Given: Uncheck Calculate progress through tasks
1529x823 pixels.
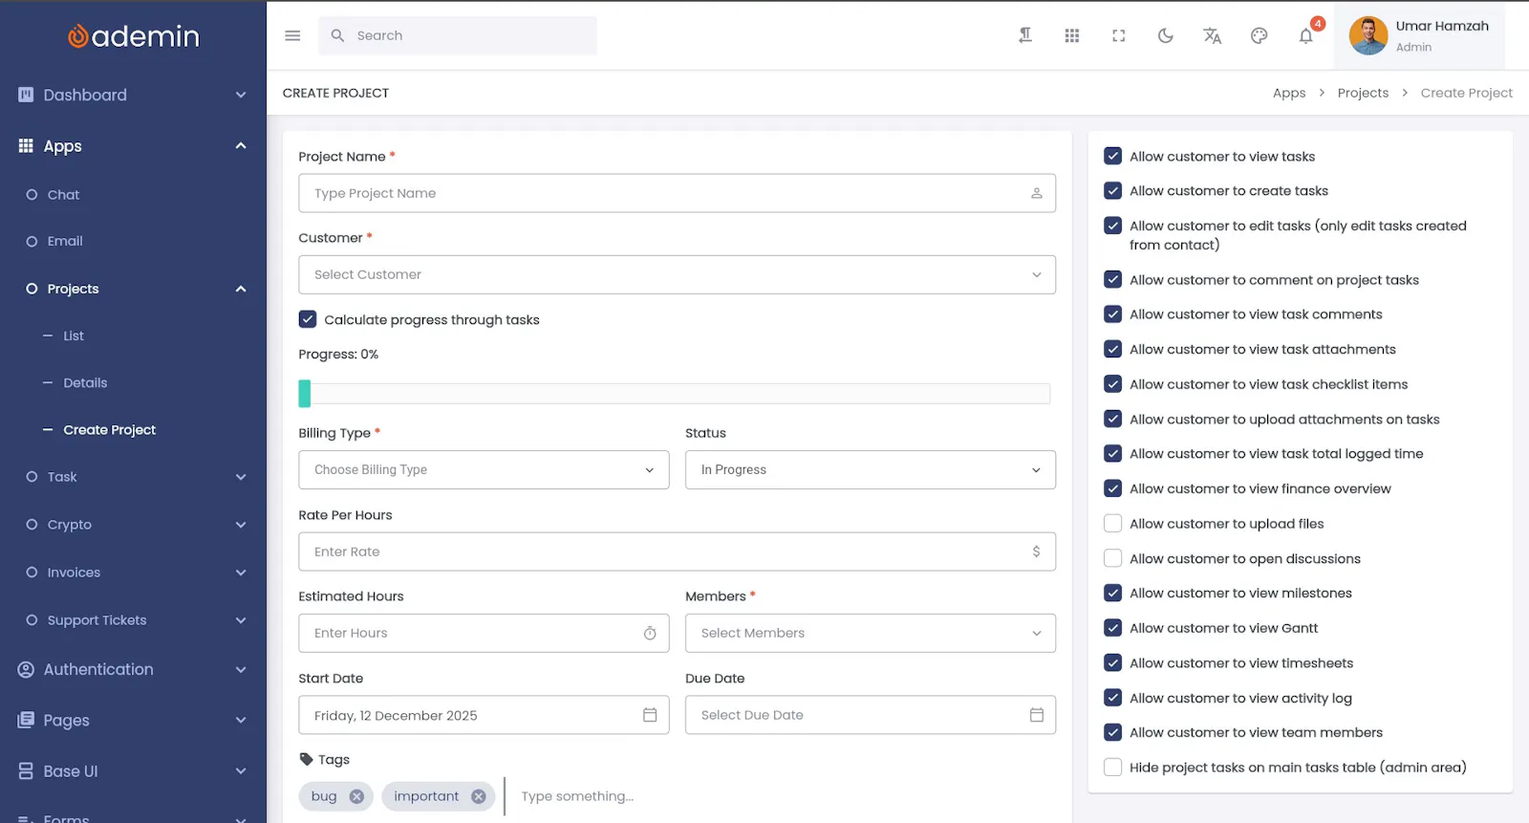Looking at the screenshot, I should (308, 319).
